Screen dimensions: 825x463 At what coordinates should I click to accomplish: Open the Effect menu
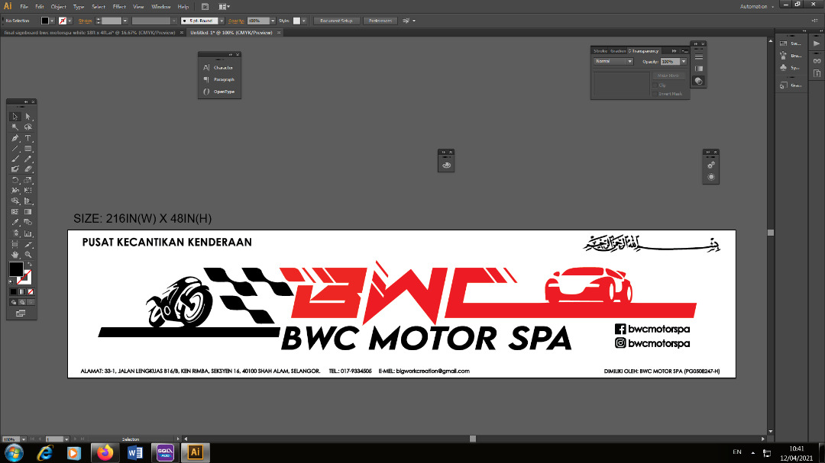point(119,7)
